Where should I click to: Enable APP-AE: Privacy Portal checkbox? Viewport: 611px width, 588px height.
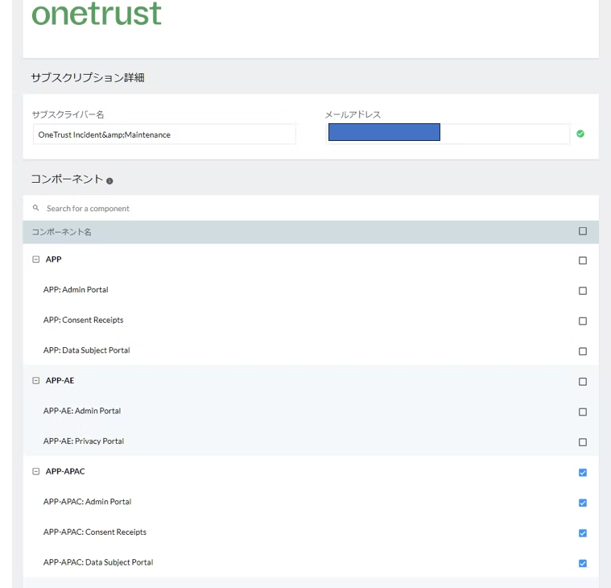(583, 442)
